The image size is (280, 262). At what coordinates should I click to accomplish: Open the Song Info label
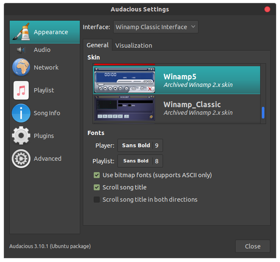point(47,113)
